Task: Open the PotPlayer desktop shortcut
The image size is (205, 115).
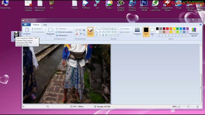Action: [86, 5]
